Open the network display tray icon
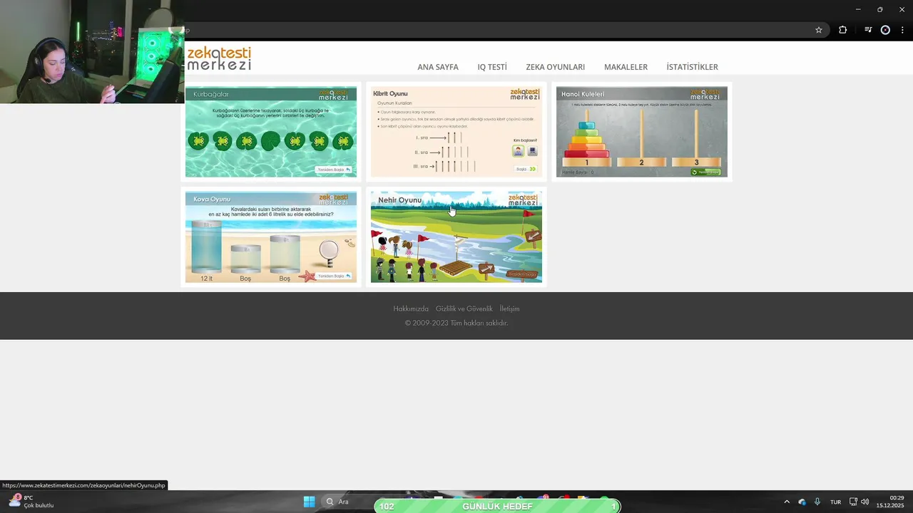 click(x=853, y=502)
